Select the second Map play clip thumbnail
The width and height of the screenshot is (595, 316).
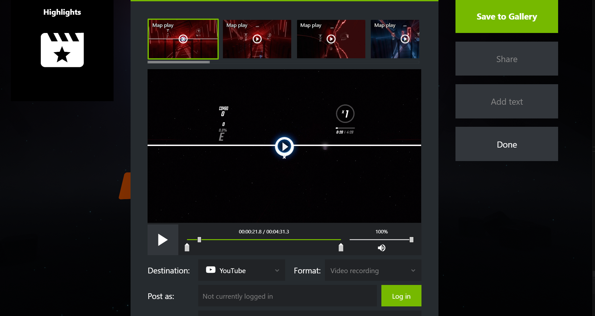tap(257, 39)
